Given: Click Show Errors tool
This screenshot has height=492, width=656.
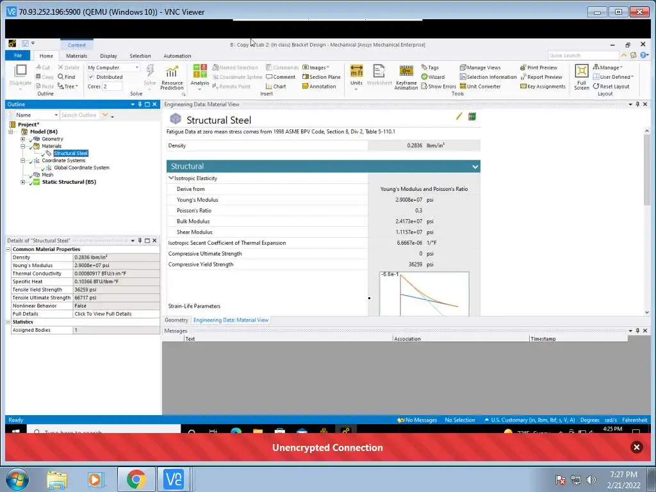Looking at the screenshot, I should click(x=438, y=86).
